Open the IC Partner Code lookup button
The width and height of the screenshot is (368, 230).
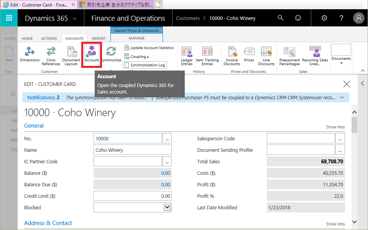tap(167, 161)
